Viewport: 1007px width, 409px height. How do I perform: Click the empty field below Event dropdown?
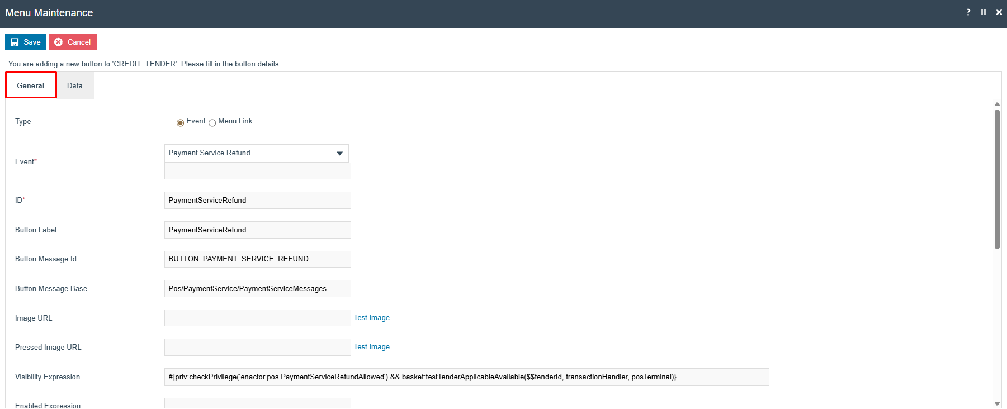pyautogui.click(x=258, y=171)
